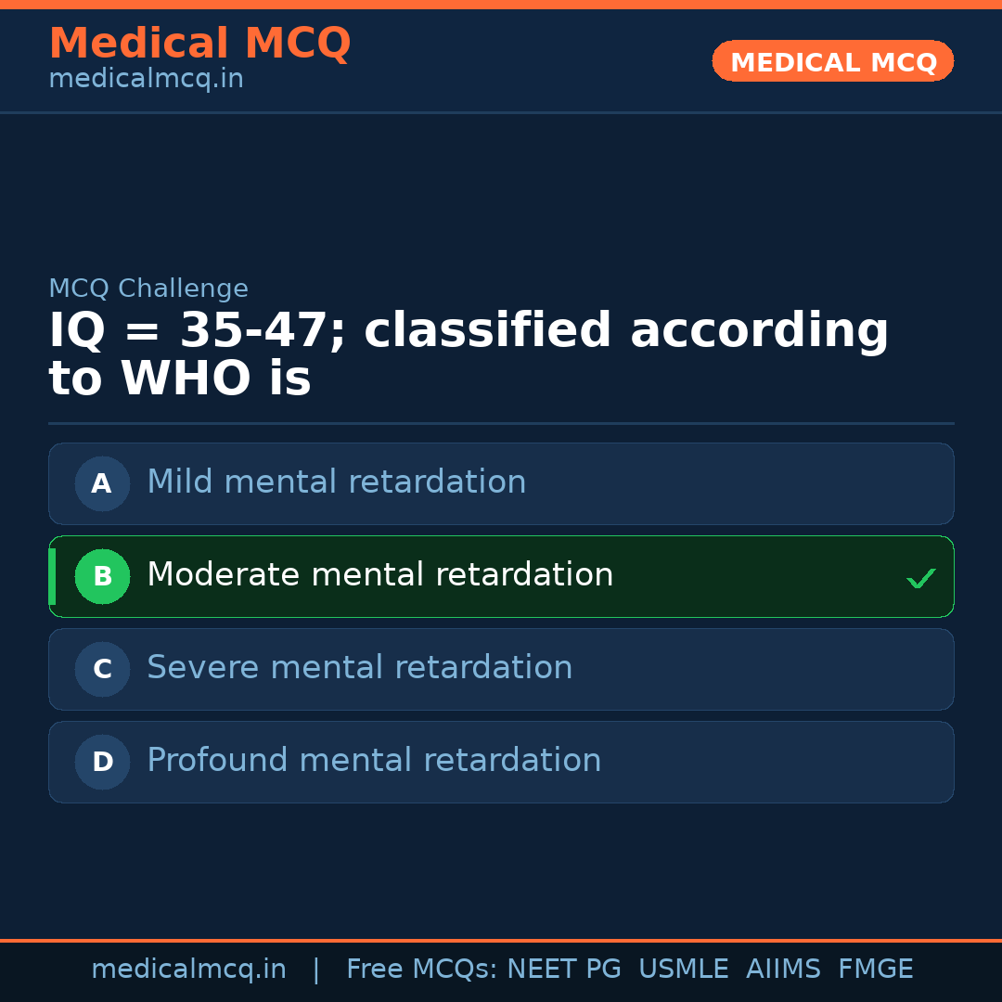Screen dimensions: 1002x1002
Task: Click the orange divider line below the header
Action: click(x=501, y=113)
